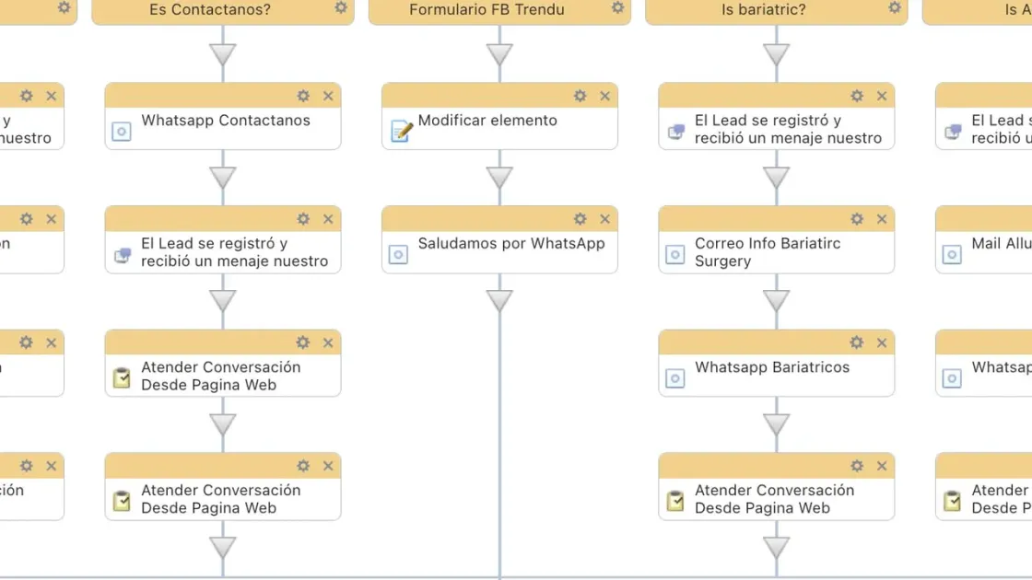Select the "Modificar elemento" label
The width and height of the screenshot is (1032, 580).
487,121
